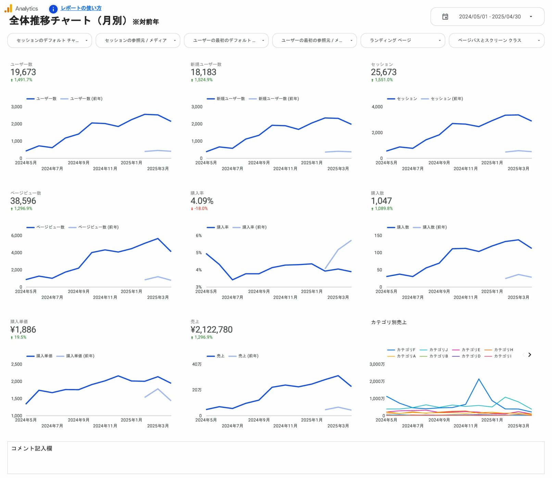Click the calendar icon in date picker

point(445,17)
